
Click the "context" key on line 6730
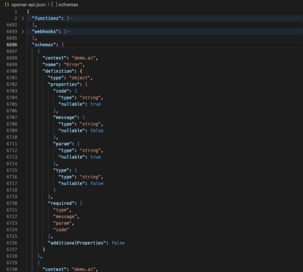click(x=54, y=269)
